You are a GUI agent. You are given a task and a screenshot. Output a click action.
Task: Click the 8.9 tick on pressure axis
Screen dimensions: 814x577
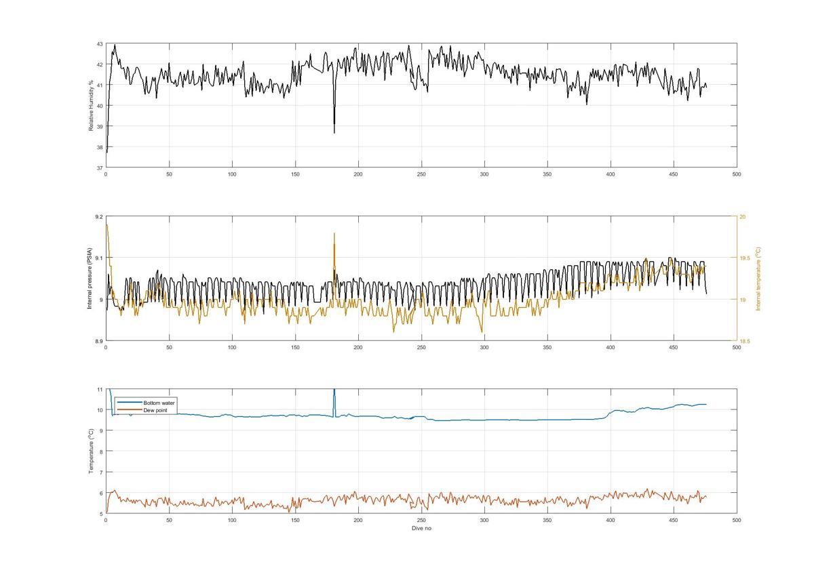pyautogui.click(x=99, y=341)
